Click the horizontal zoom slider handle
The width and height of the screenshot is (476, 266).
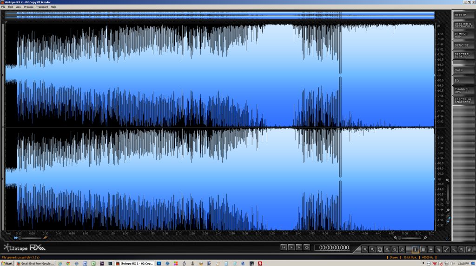399,238
